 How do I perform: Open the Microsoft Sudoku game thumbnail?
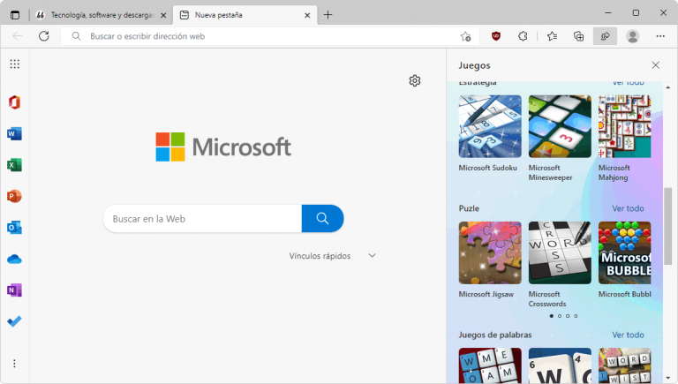[x=490, y=126]
